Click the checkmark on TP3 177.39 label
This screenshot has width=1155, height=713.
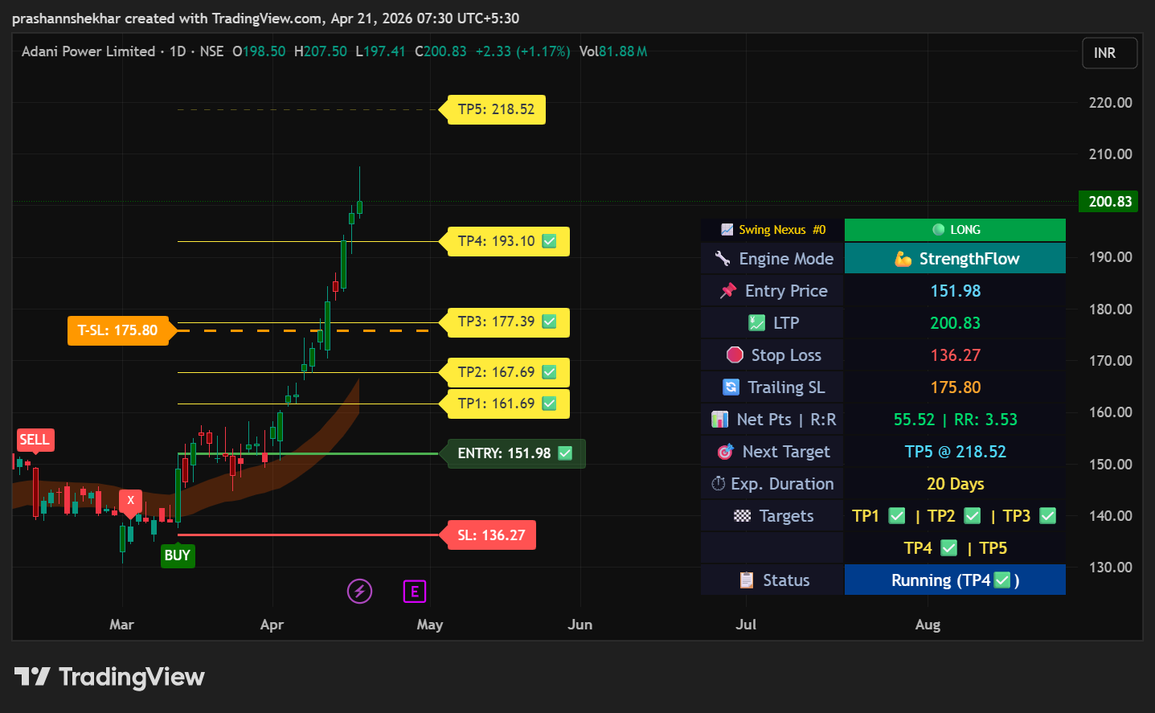[549, 322]
